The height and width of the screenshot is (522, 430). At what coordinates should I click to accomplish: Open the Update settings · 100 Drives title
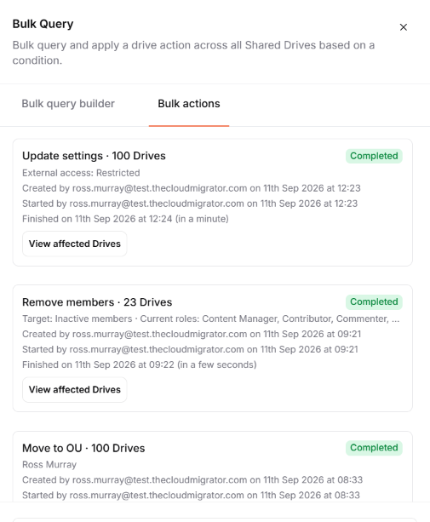(94, 156)
